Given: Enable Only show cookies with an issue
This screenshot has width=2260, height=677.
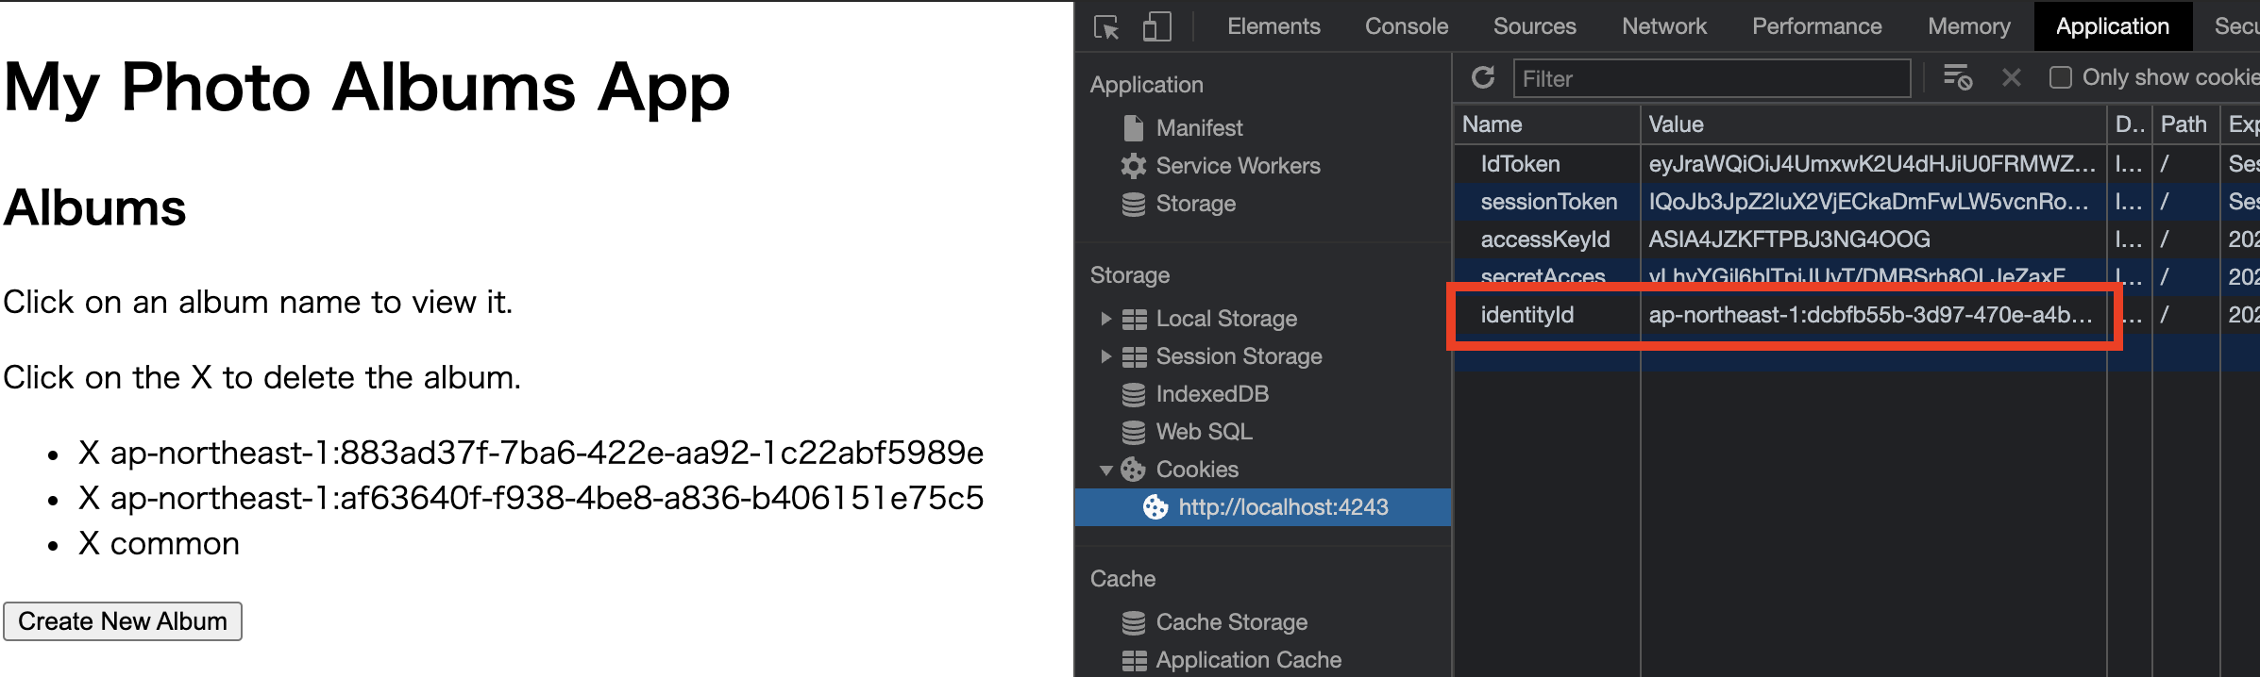Looking at the screenshot, I should tap(2060, 77).
